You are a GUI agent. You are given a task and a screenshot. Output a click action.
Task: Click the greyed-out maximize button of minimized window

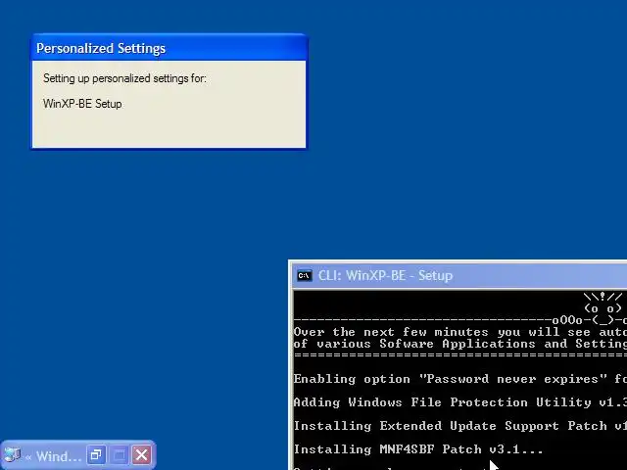(x=119, y=454)
